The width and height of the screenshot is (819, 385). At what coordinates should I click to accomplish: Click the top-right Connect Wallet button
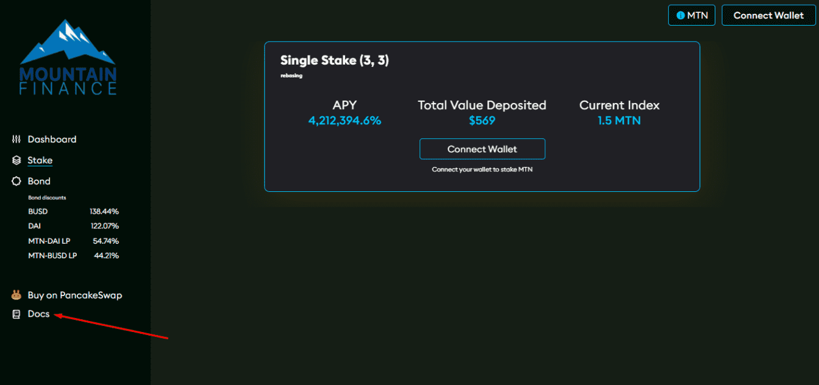(x=768, y=15)
